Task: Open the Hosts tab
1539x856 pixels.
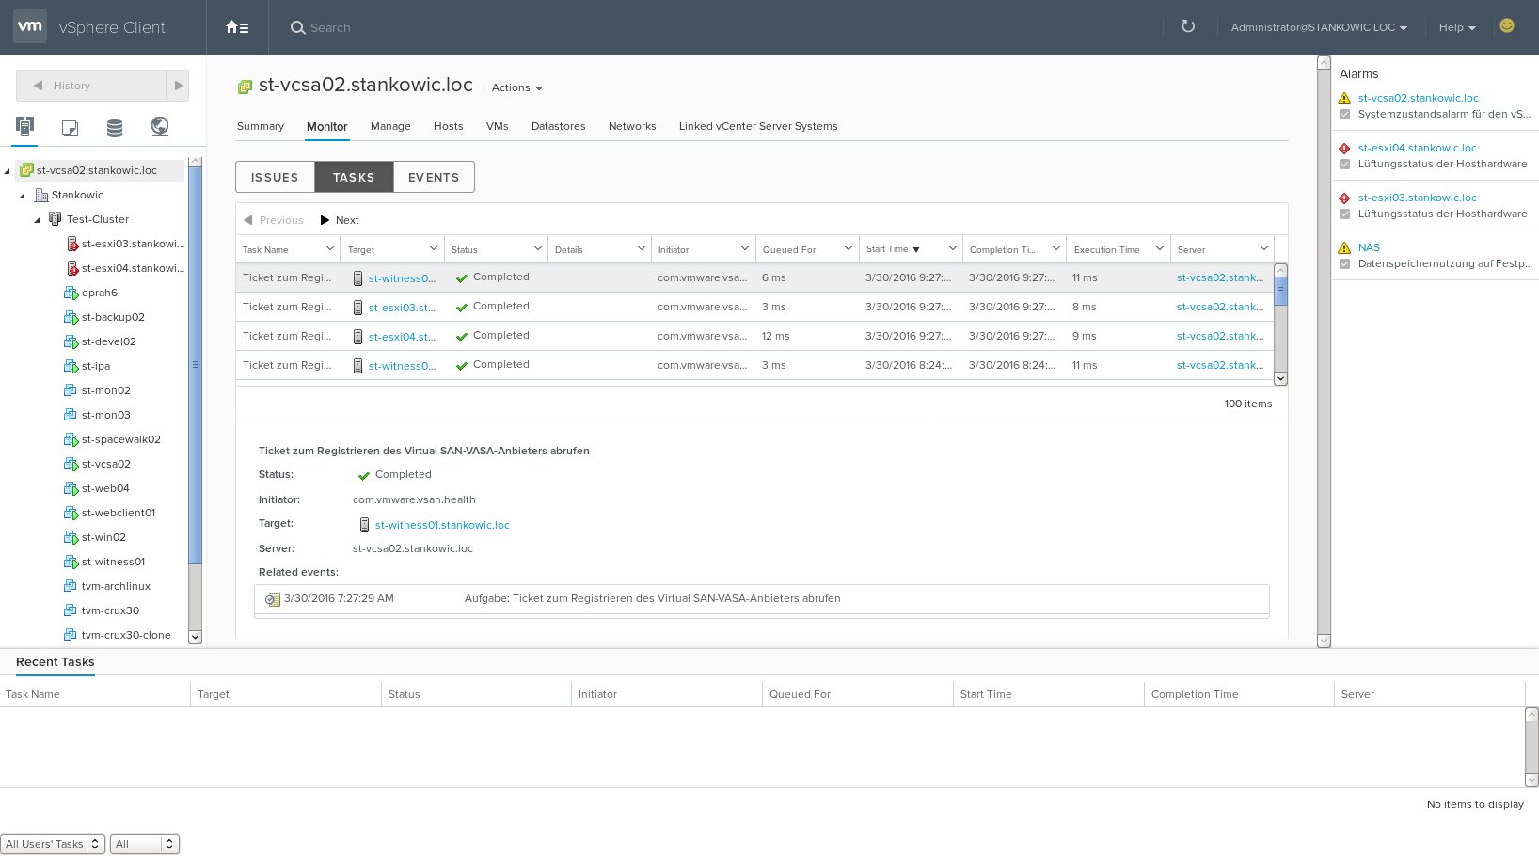Action: pyautogui.click(x=448, y=126)
